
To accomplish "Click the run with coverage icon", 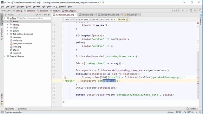I will pos(187,10).
